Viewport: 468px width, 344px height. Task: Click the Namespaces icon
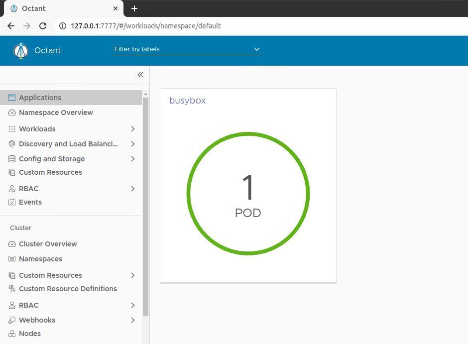point(11,259)
